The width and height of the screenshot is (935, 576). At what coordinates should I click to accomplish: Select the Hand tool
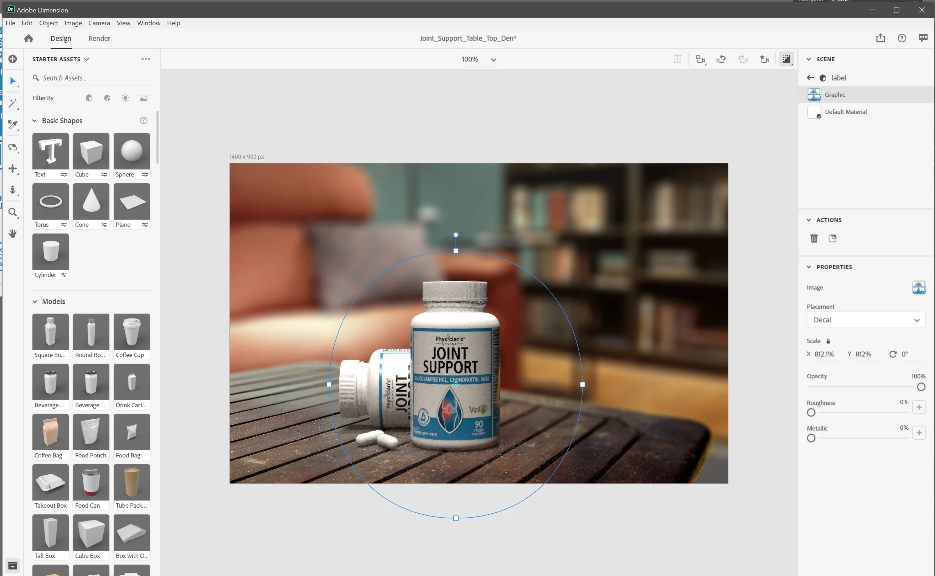point(12,234)
